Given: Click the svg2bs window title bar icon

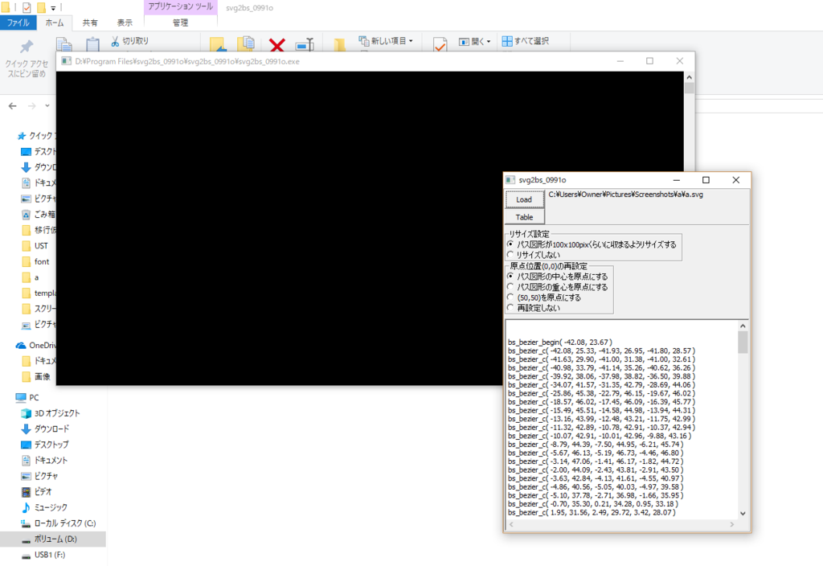Looking at the screenshot, I should click(510, 179).
